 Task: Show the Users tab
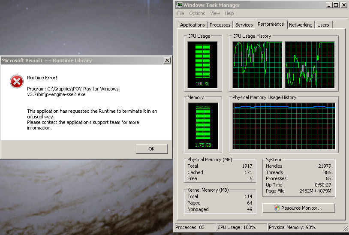(x=323, y=25)
